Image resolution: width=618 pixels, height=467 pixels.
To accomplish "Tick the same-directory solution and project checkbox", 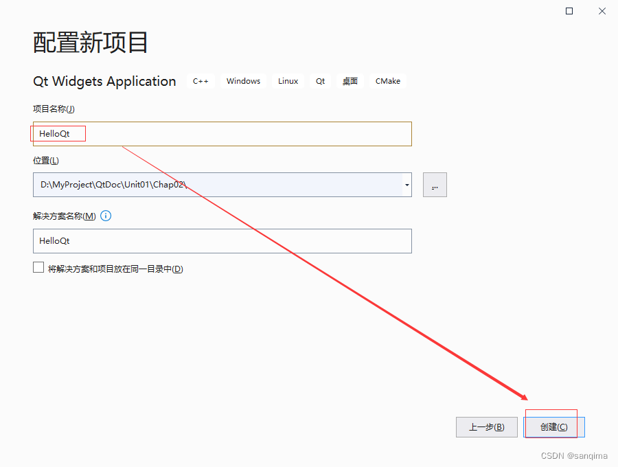I will tap(38, 267).
